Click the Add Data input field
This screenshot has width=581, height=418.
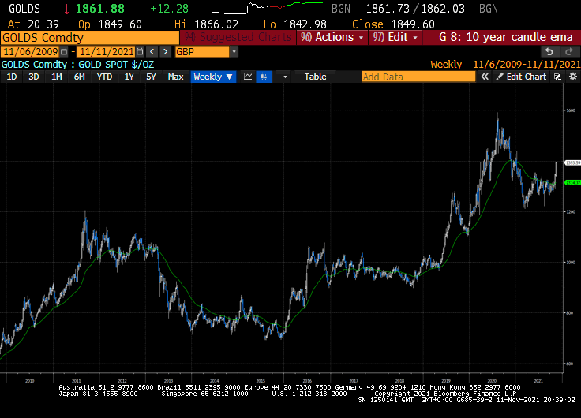418,77
